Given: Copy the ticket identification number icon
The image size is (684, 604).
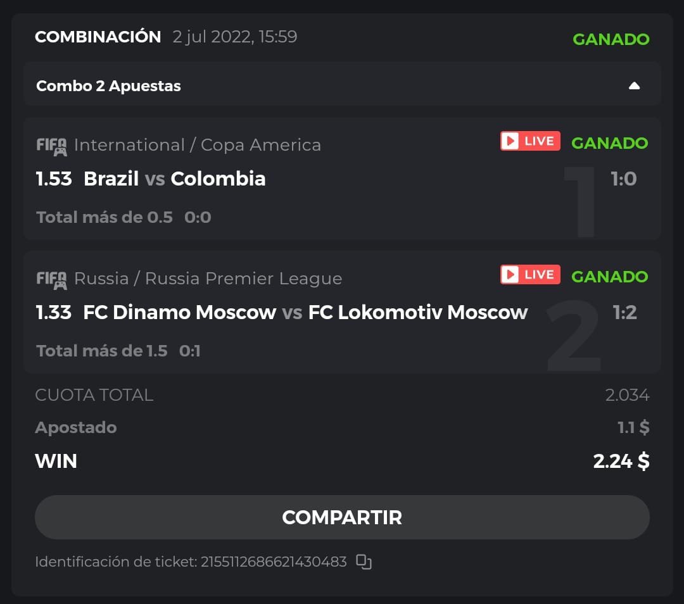Looking at the screenshot, I should [364, 562].
